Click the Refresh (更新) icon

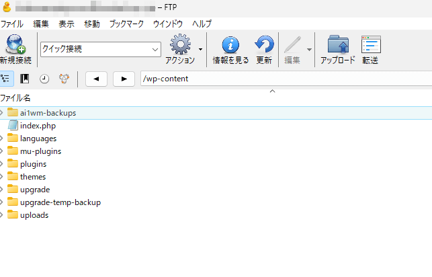point(264,46)
